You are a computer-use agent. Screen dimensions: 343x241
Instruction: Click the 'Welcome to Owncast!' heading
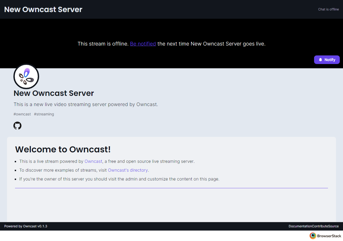(x=63, y=149)
